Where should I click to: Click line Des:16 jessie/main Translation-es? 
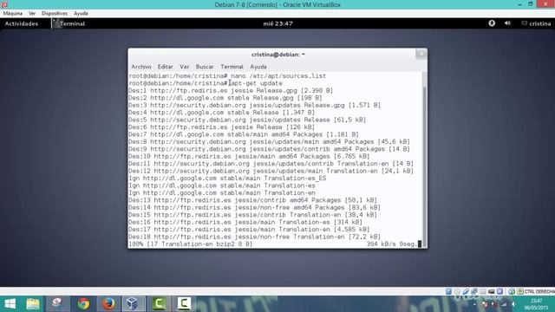click(x=245, y=222)
